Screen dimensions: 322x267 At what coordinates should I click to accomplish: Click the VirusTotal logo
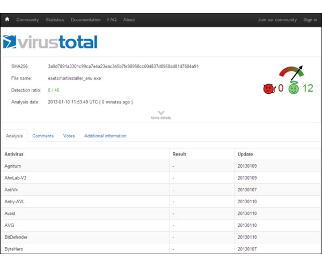tap(50, 42)
